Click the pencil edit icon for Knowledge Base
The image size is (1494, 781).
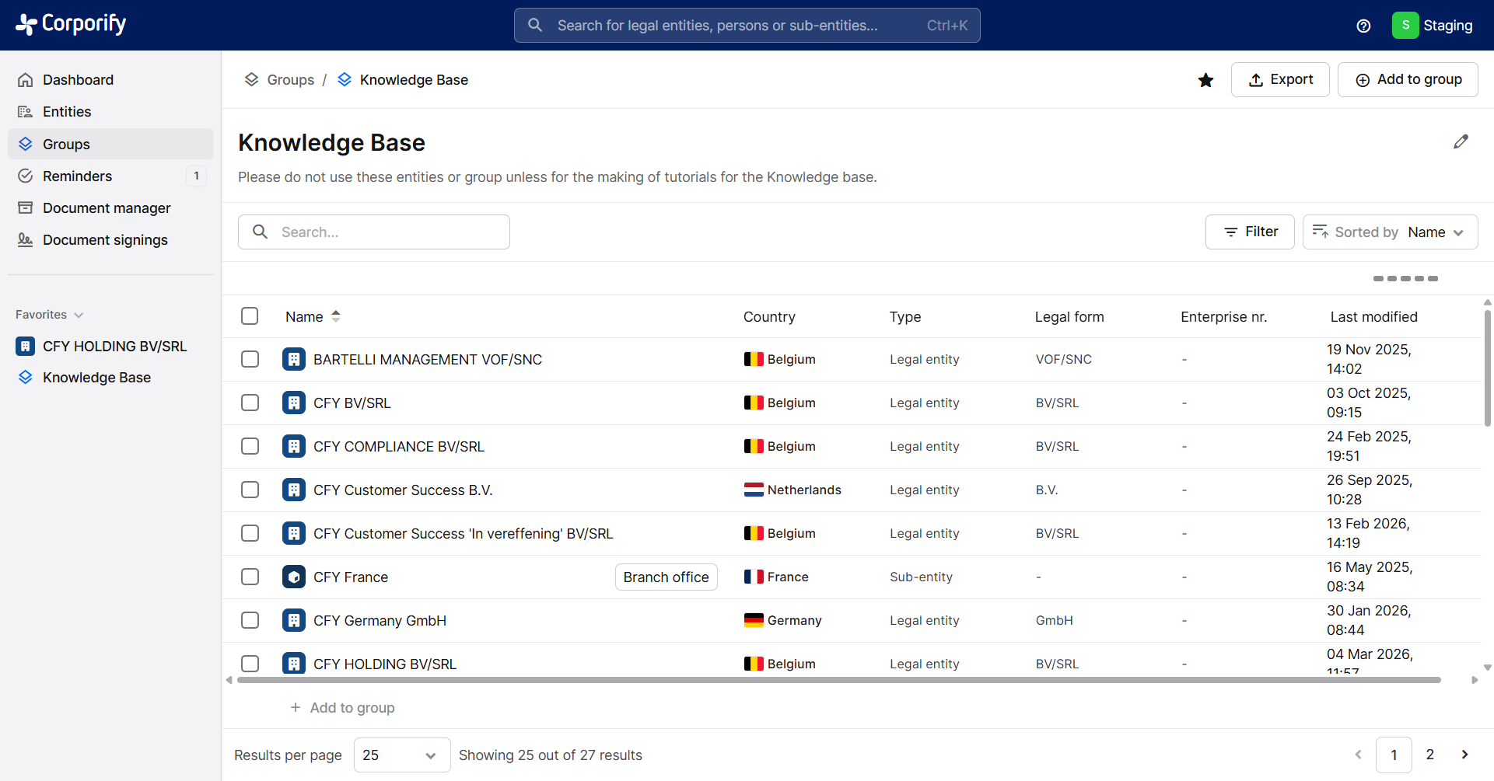1461,141
